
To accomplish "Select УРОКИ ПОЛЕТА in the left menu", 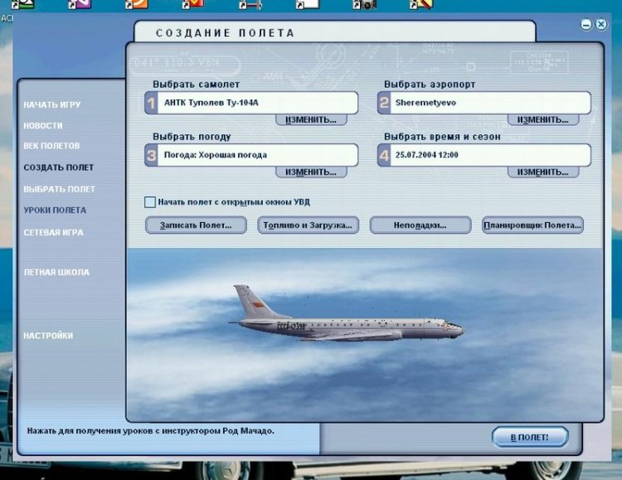I will click(x=55, y=211).
